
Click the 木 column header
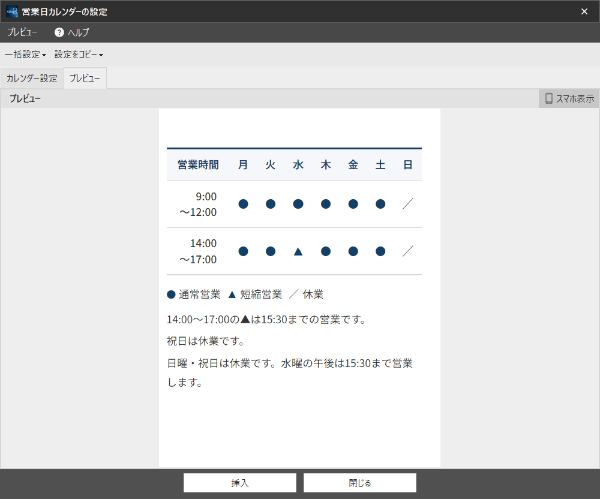(x=326, y=165)
